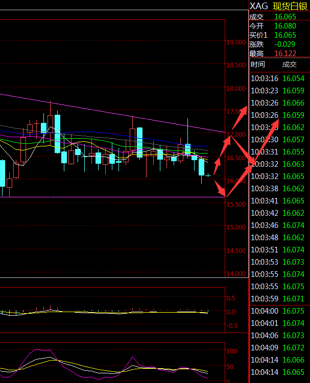Select the 今开 value 16.080
310x383 pixels.
tap(285, 26)
